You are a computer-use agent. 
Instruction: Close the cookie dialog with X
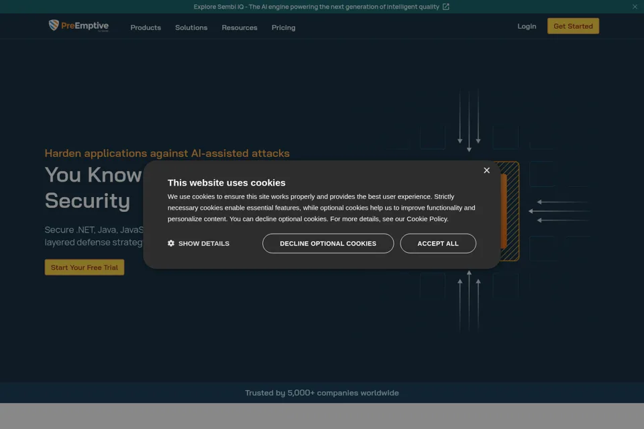coord(487,170)
